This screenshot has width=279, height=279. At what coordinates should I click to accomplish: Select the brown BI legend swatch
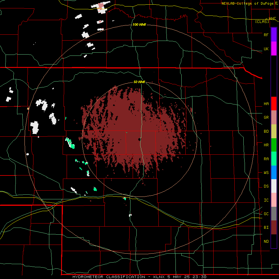point(274,228)
